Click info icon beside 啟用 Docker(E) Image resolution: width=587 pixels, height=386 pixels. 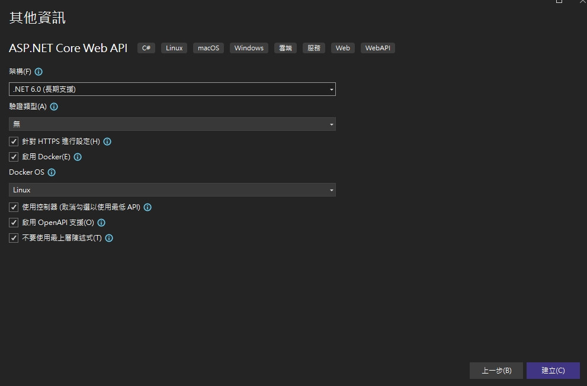[78, 157]
